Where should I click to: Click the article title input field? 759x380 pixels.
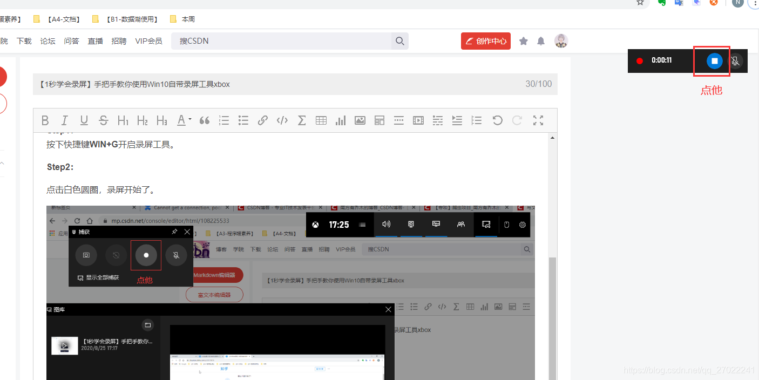tap(295, 84)
